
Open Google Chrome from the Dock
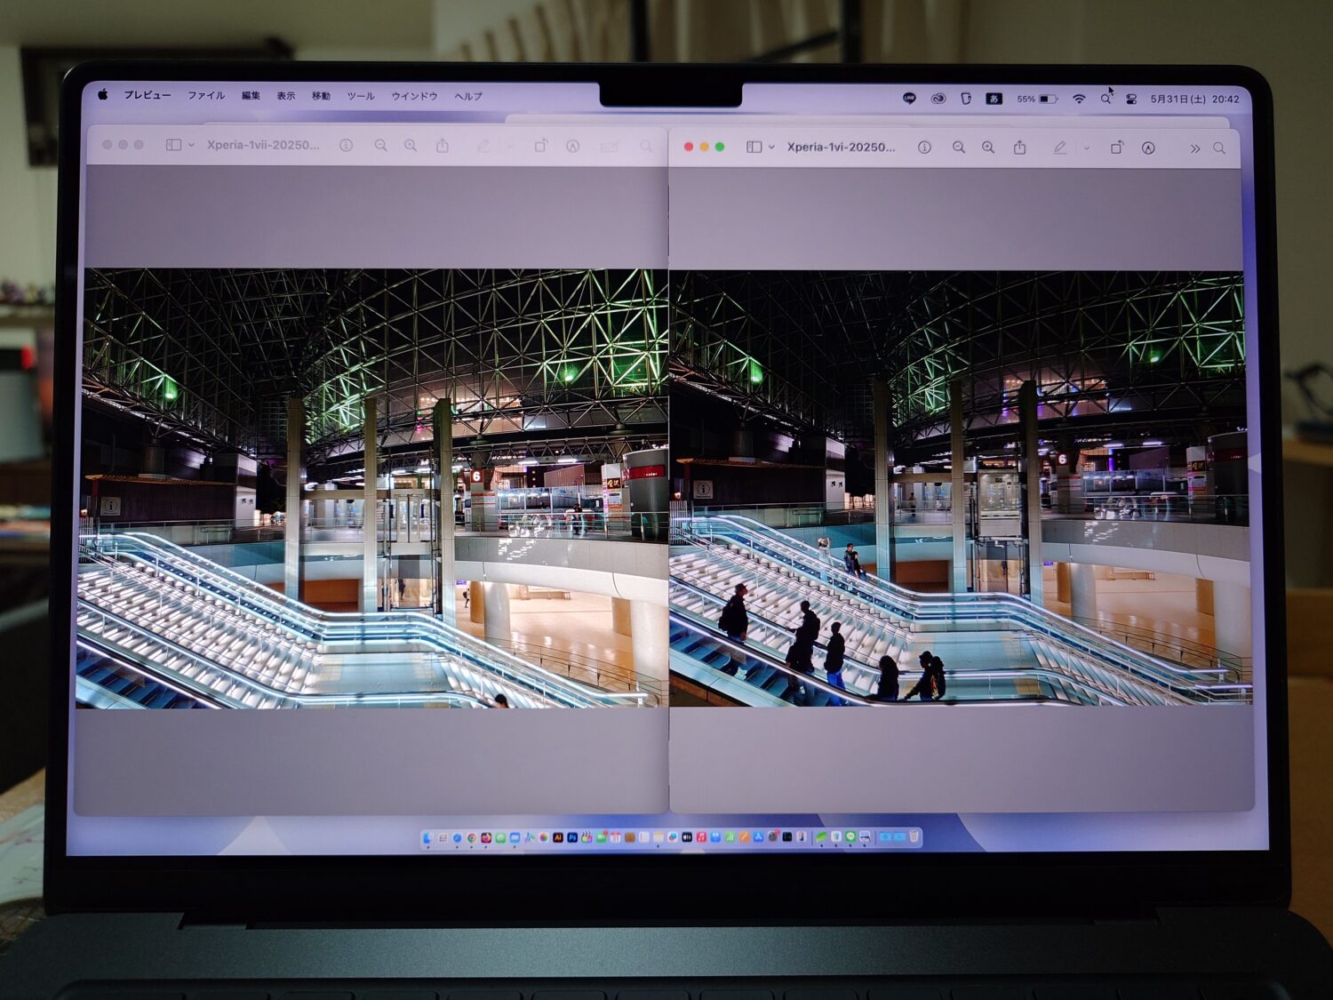point(472,837)
